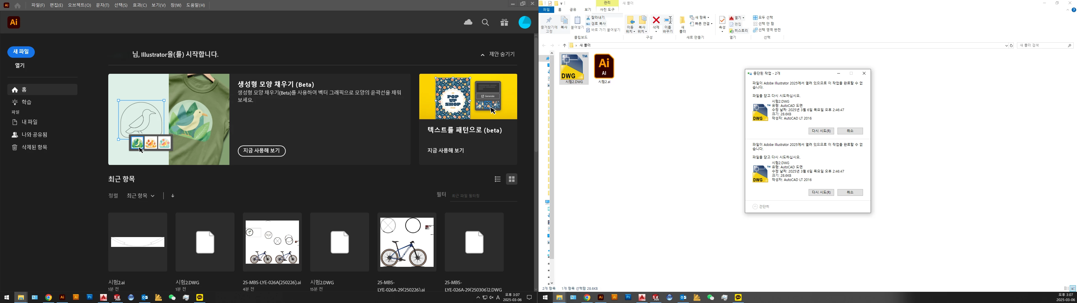The height and width of the screenshot is (303, 1077).
Task: Click the 새 파일 button
Action: pos(21,52)
